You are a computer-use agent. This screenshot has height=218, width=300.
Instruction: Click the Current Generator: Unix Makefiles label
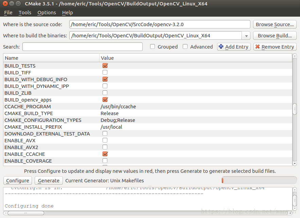[x=104, y=181]
